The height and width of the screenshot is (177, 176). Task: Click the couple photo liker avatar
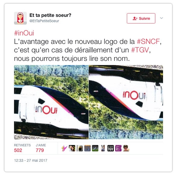72,148
